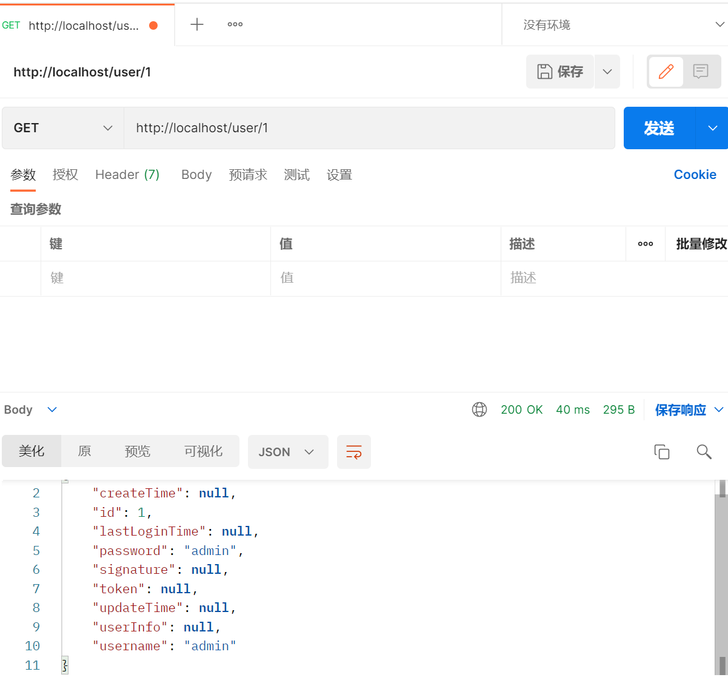Open the request description icon beside pencil
Viewport: 728px width, 683px height.
click(x=701, y=71)
